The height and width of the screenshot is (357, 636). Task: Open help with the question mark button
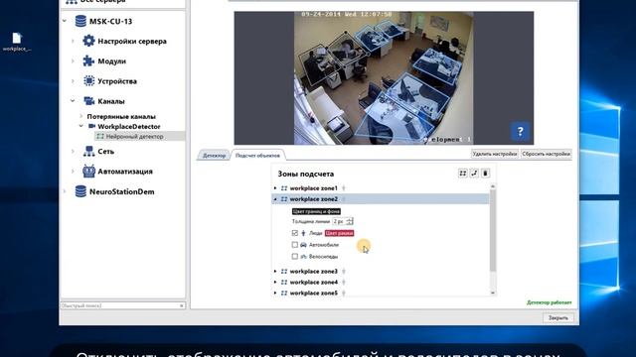point(521,132)
